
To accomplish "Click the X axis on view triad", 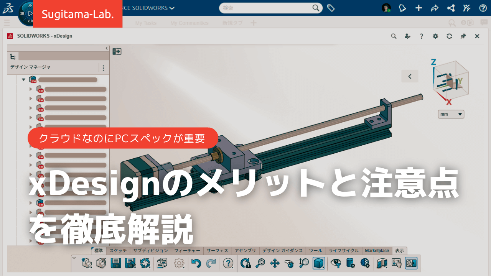I will [448, 102].
